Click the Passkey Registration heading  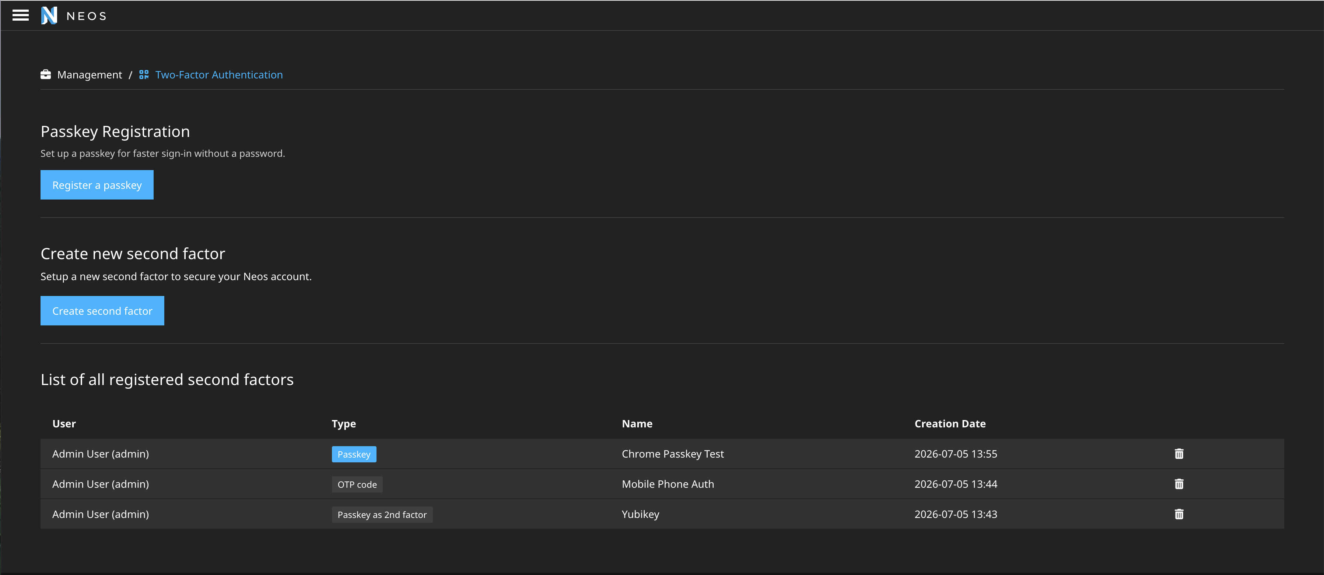pos(115,132)
